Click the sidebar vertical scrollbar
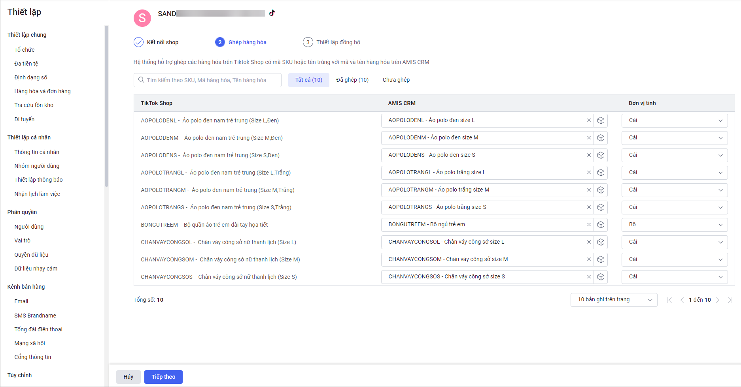Screen dimensions: 741x387 (x=106, y=106)
